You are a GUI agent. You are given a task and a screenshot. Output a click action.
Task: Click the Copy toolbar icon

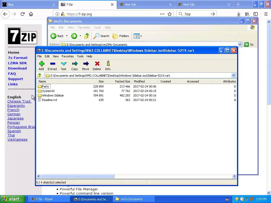tap(74, 66)
